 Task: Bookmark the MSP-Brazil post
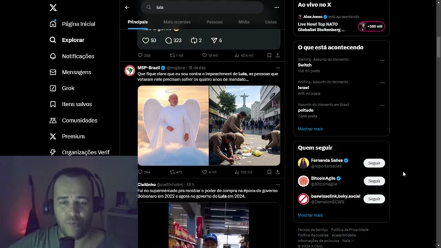269,172
